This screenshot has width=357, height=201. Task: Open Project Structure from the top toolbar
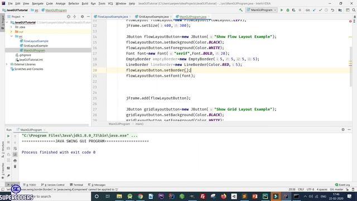(340, 10)
